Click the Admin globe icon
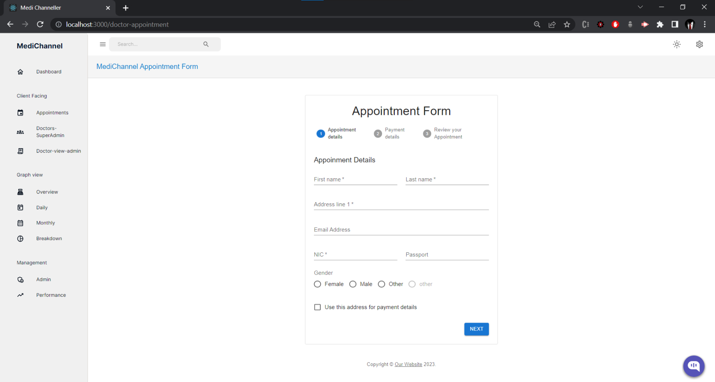 point(20,279)
